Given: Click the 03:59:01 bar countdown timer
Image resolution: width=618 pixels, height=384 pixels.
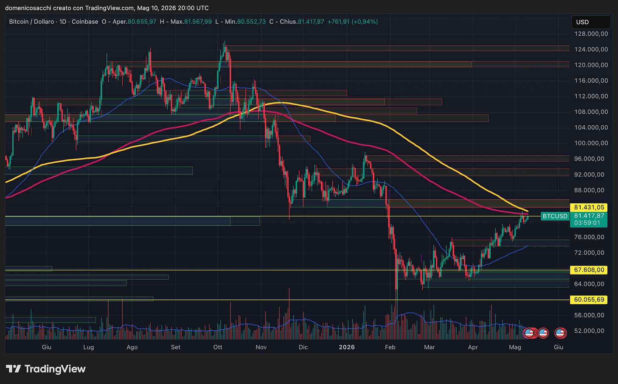Looking at the screenshot, I should tap(587, 223).
